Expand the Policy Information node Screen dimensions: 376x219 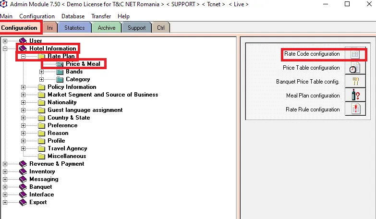(23, 87)
